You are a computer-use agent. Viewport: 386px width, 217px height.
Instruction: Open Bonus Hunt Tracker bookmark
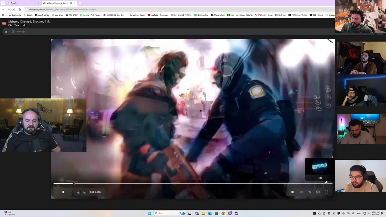pos(136,15)
